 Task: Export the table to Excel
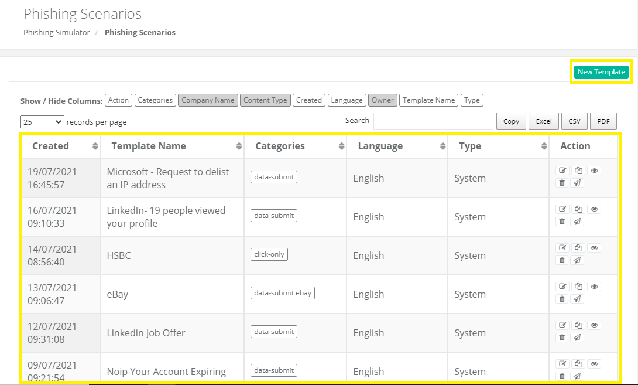(x=544, y=121)
